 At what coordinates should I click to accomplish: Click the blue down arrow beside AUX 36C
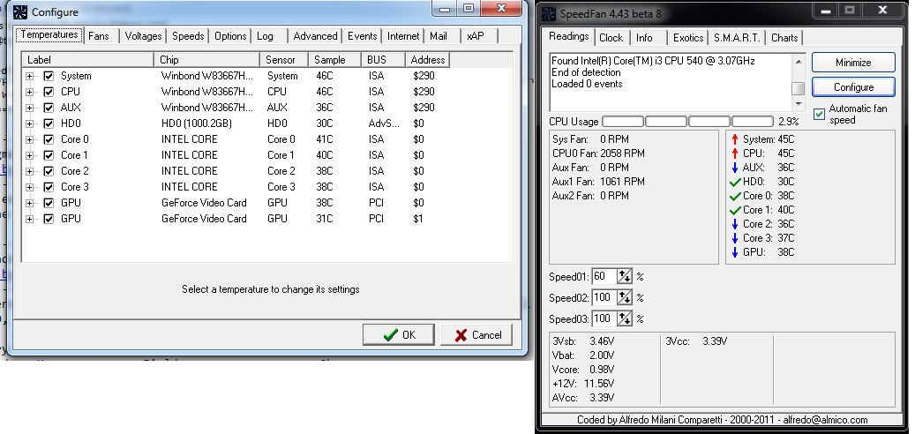pyautogui.click(x=735, y=168)
